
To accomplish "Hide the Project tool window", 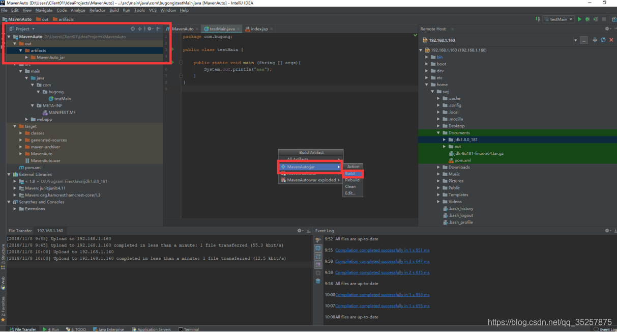I will pos(159,29).
